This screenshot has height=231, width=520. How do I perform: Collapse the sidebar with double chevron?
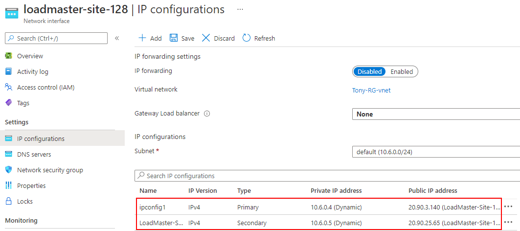tap(117, 38)
